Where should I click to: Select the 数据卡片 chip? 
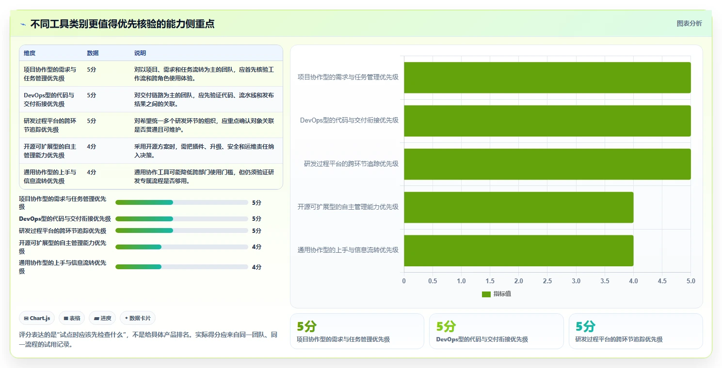click(x=138, y=318)
